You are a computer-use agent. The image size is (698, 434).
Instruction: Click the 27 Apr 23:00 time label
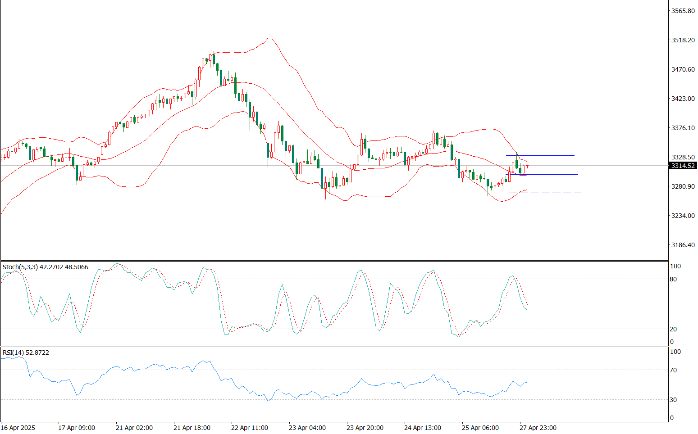point(538,428)
